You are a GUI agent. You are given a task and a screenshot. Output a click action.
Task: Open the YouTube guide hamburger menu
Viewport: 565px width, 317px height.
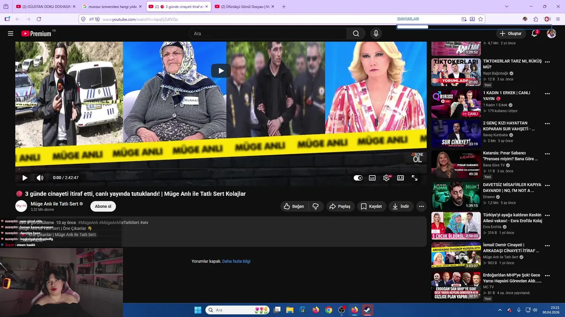11,33
